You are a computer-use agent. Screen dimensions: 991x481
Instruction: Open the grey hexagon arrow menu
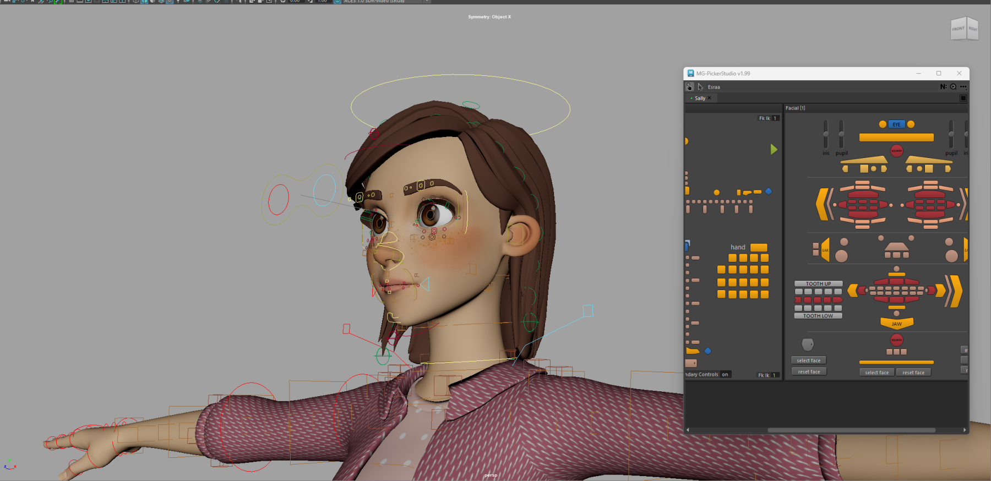808,345
